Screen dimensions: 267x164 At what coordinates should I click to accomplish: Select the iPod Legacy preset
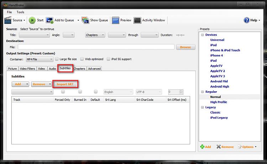(219, 117)
